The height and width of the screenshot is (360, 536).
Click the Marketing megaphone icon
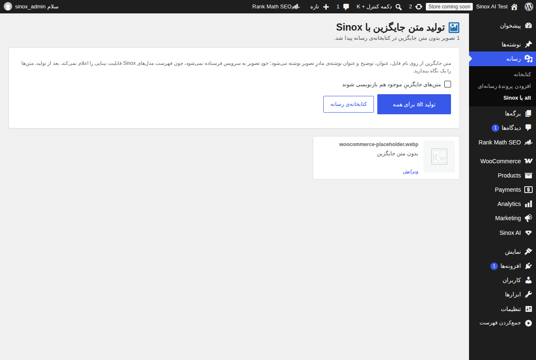point(528,218)
